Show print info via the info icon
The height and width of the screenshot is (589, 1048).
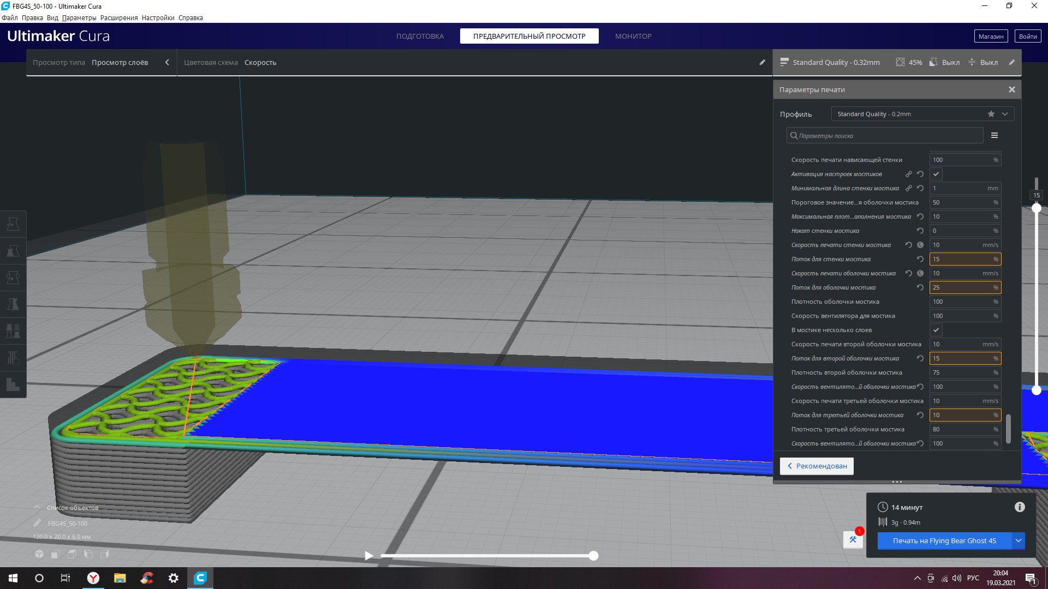(x=1020, y=507)
